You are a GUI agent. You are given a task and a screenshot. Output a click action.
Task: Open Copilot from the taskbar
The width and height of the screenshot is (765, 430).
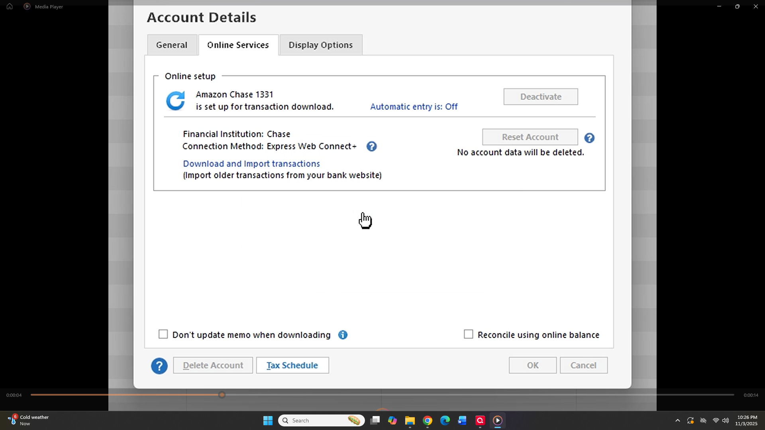pyautogui.click(x=392, y=420)
